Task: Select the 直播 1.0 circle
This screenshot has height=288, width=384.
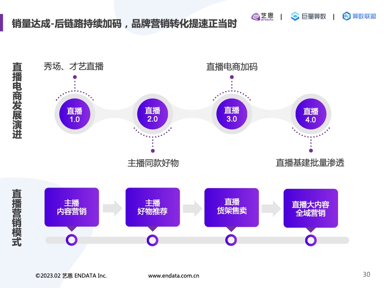Action: click(x=75, y=114)
